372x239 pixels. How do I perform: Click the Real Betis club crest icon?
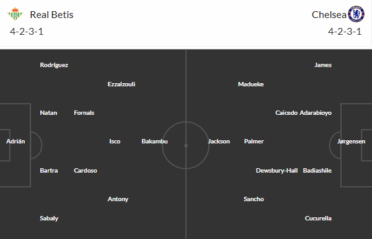(x=15, y=14)
